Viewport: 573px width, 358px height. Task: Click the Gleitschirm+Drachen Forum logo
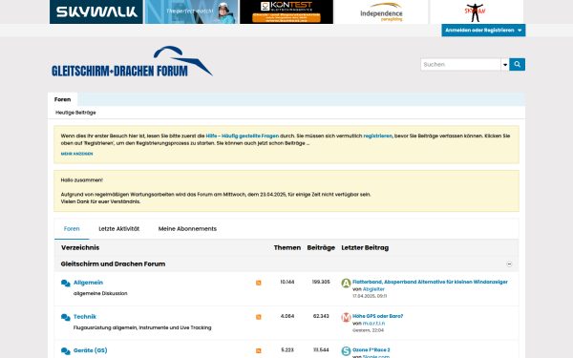[x=132, y=61]
